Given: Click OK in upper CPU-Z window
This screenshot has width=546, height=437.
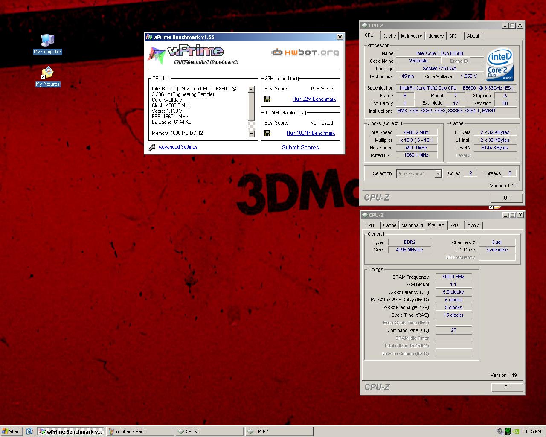Looking at the screenshot, I should (x=507, y=198).
